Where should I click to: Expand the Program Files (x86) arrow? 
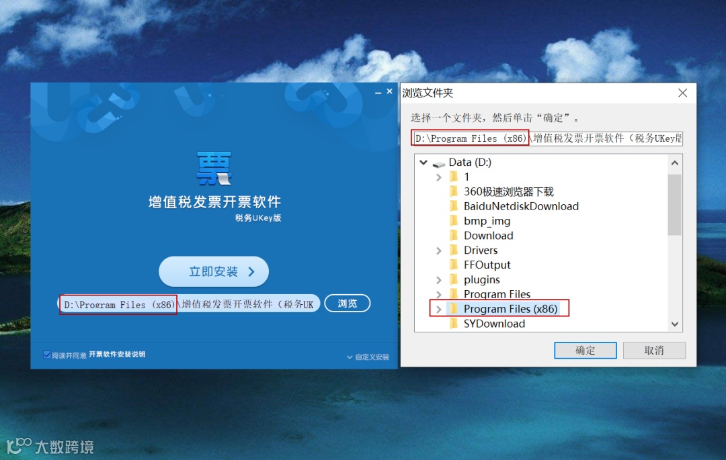click(x=438, y=310)
